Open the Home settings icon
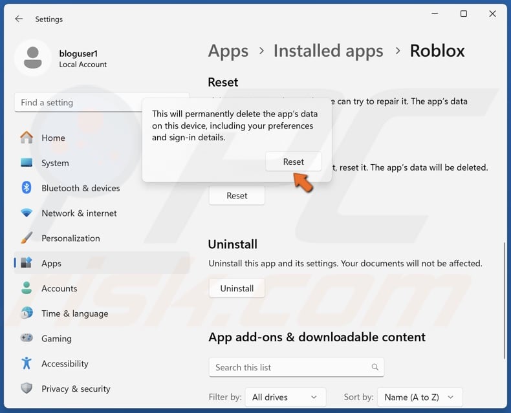 click(x=27, y=138)
